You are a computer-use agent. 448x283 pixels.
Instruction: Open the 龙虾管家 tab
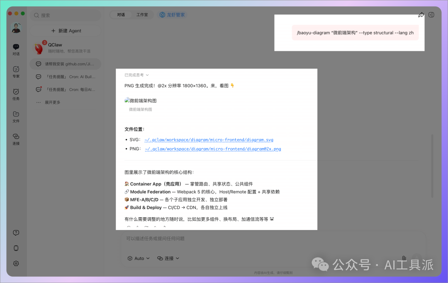(172, 15)
